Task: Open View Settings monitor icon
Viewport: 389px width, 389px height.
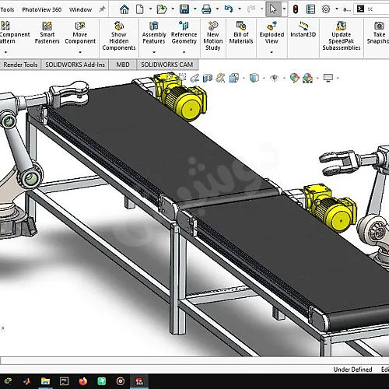Action: point(328,78)
